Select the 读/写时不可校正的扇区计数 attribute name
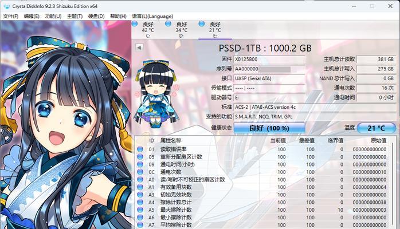This screenshot has height=229, width=400. tap(193, 180)
